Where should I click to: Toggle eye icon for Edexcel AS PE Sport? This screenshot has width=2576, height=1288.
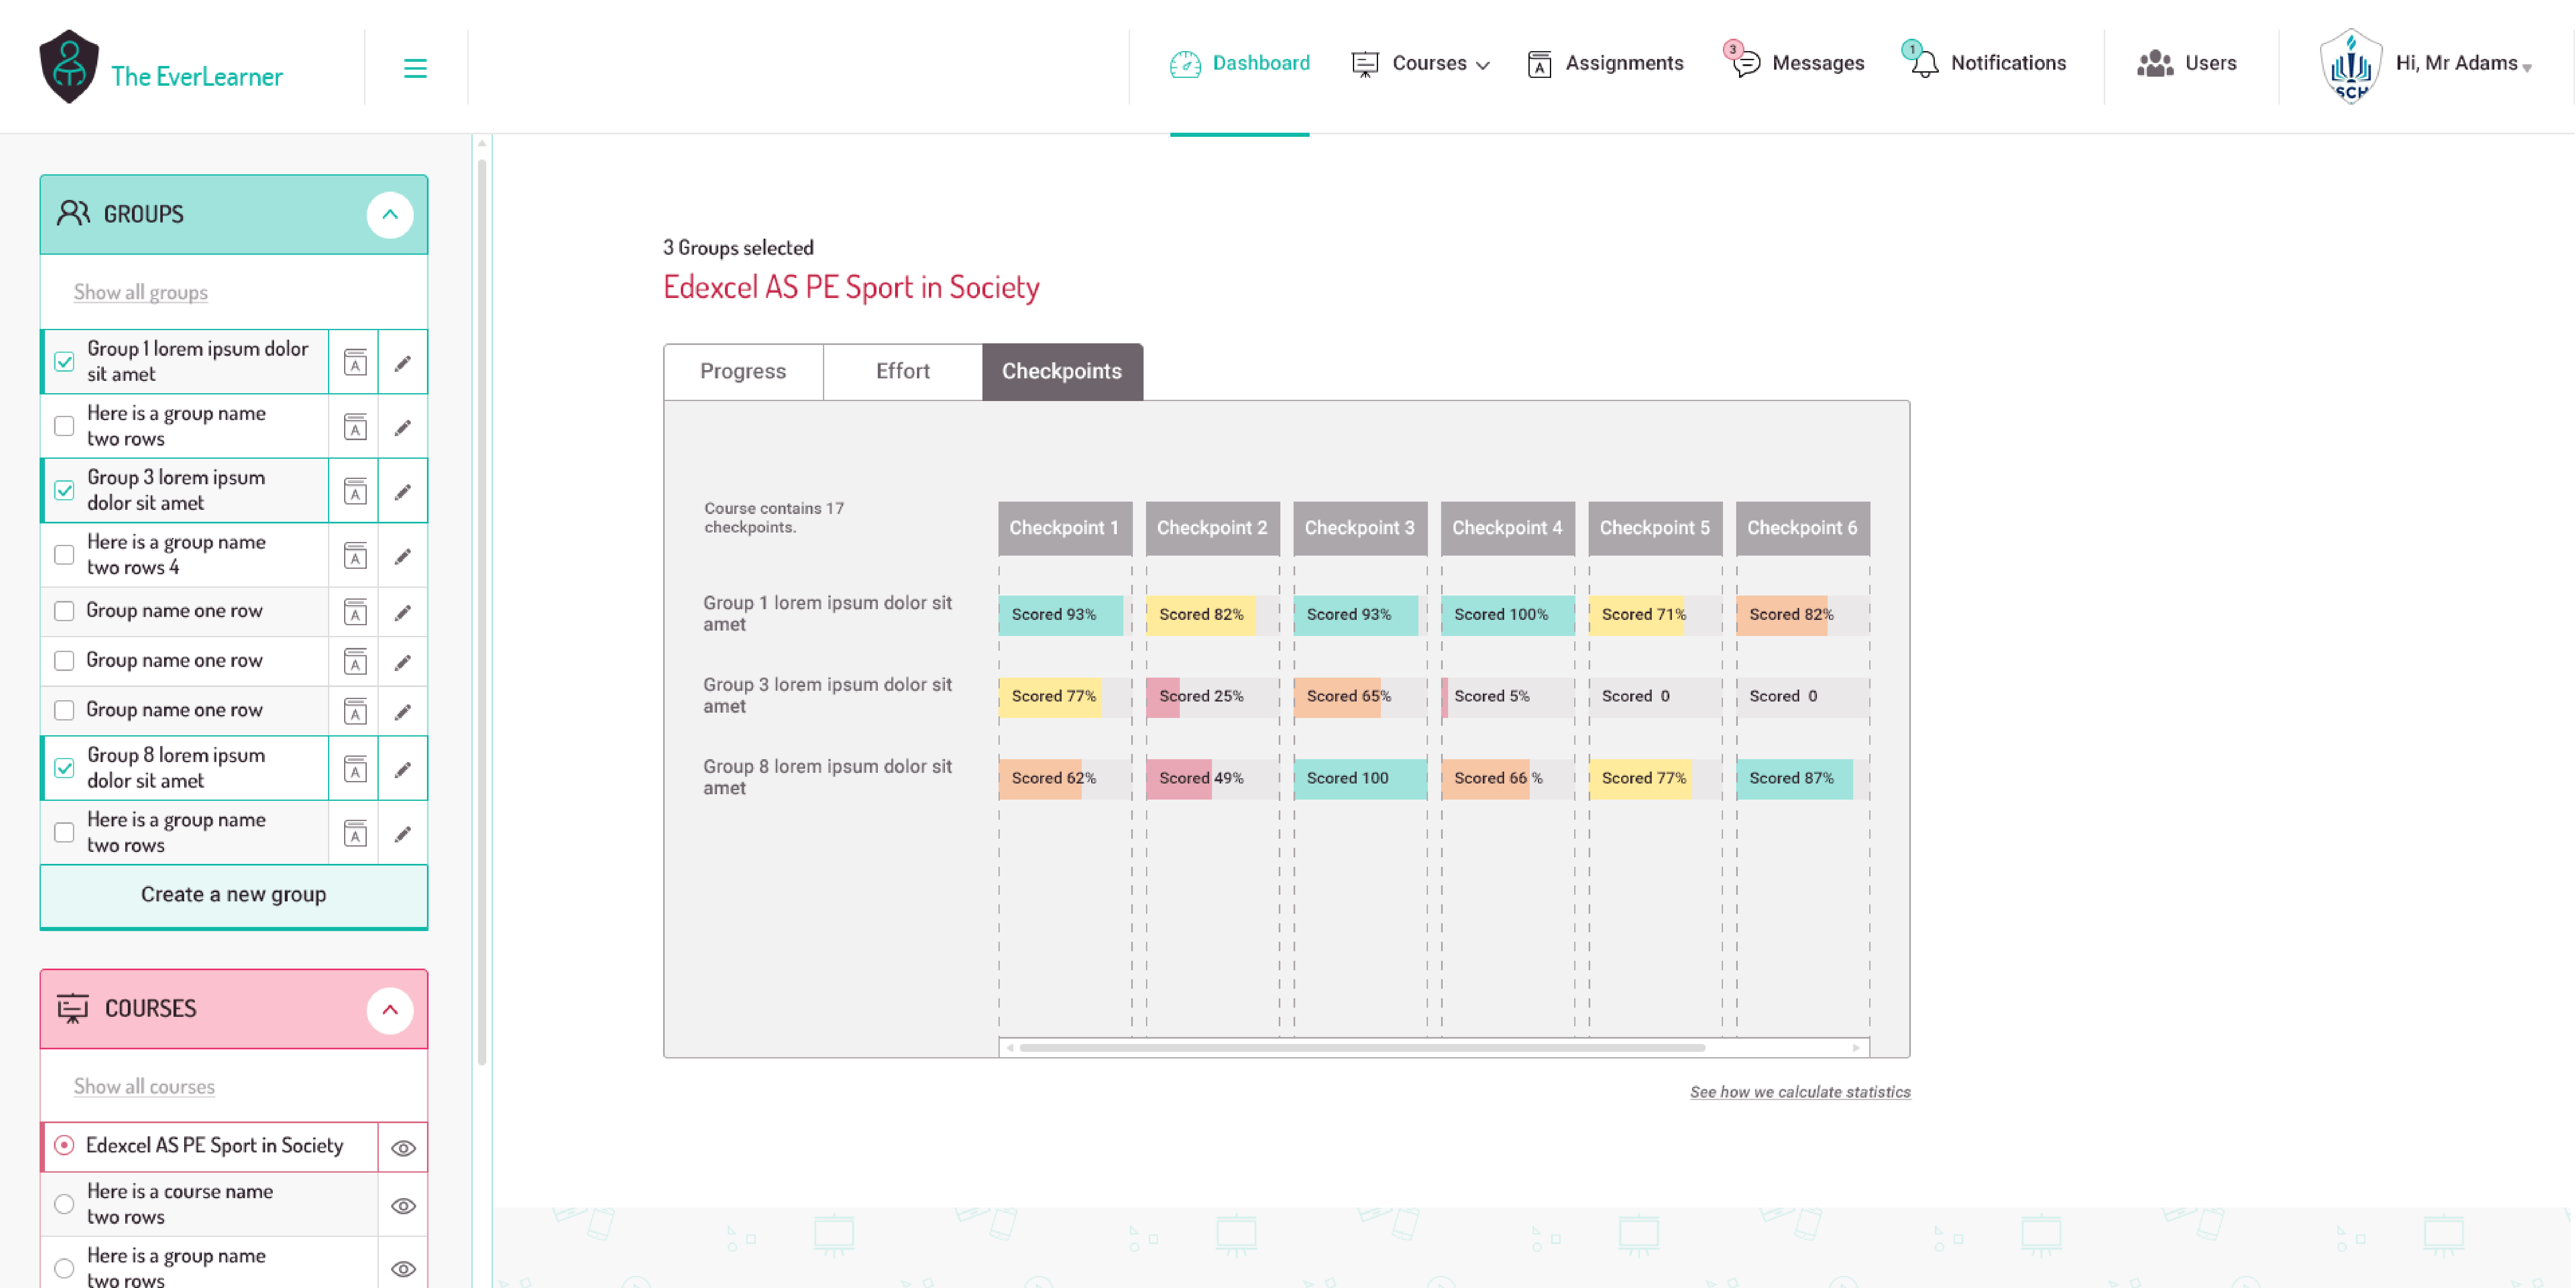[x=403, y=1148]
